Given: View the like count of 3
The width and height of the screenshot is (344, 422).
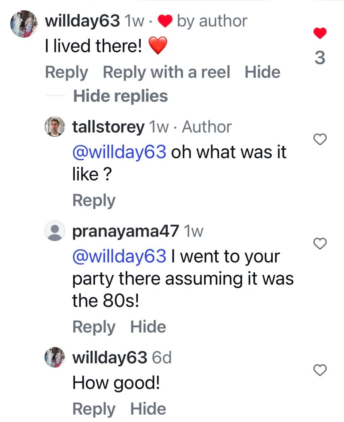Looking at the screenshot, I should point(320,59).
